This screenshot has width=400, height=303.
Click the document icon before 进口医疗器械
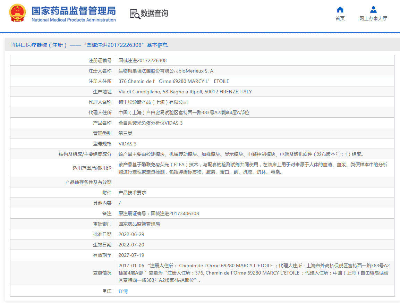[13, 45]
